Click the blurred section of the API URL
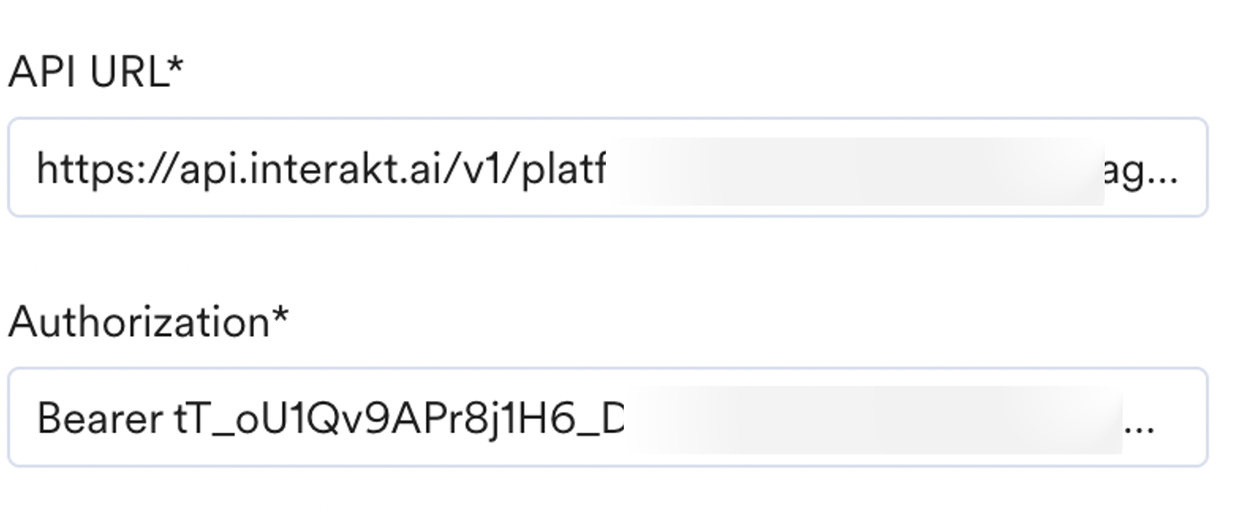 point(856,171)
